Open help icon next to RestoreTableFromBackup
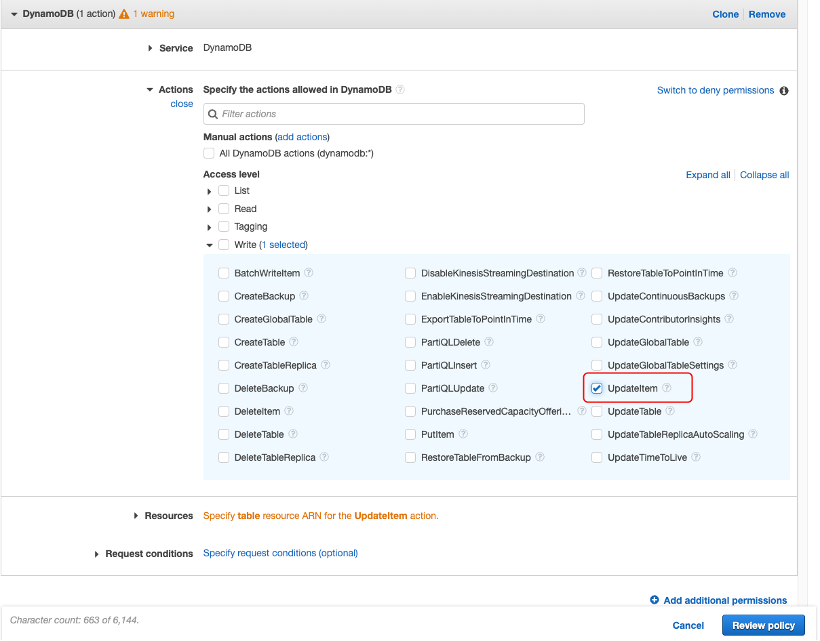Screen dimensions: 820x641 pyautogui.click(x=540, y=457)
